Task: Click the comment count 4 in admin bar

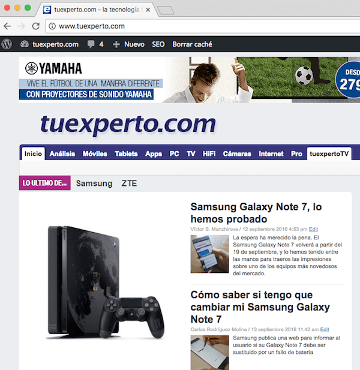Action: (101, 44)
